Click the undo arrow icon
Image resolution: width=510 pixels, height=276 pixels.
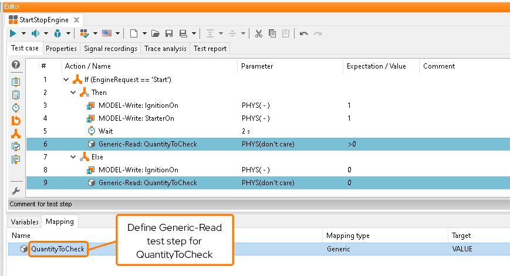304,33
